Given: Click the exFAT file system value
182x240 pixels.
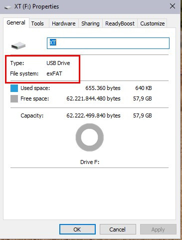Looking at the screenshot, I should pos(54,73).
